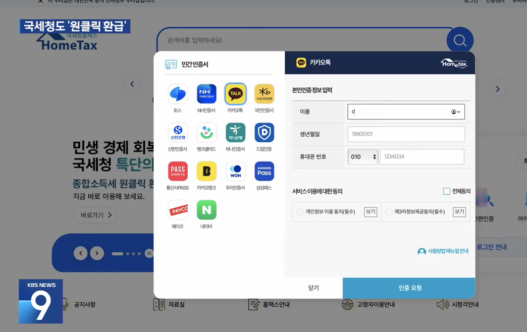Select 개인정보 이용 동의(필수) radio
527x332 pixels.
pos(300,211)
